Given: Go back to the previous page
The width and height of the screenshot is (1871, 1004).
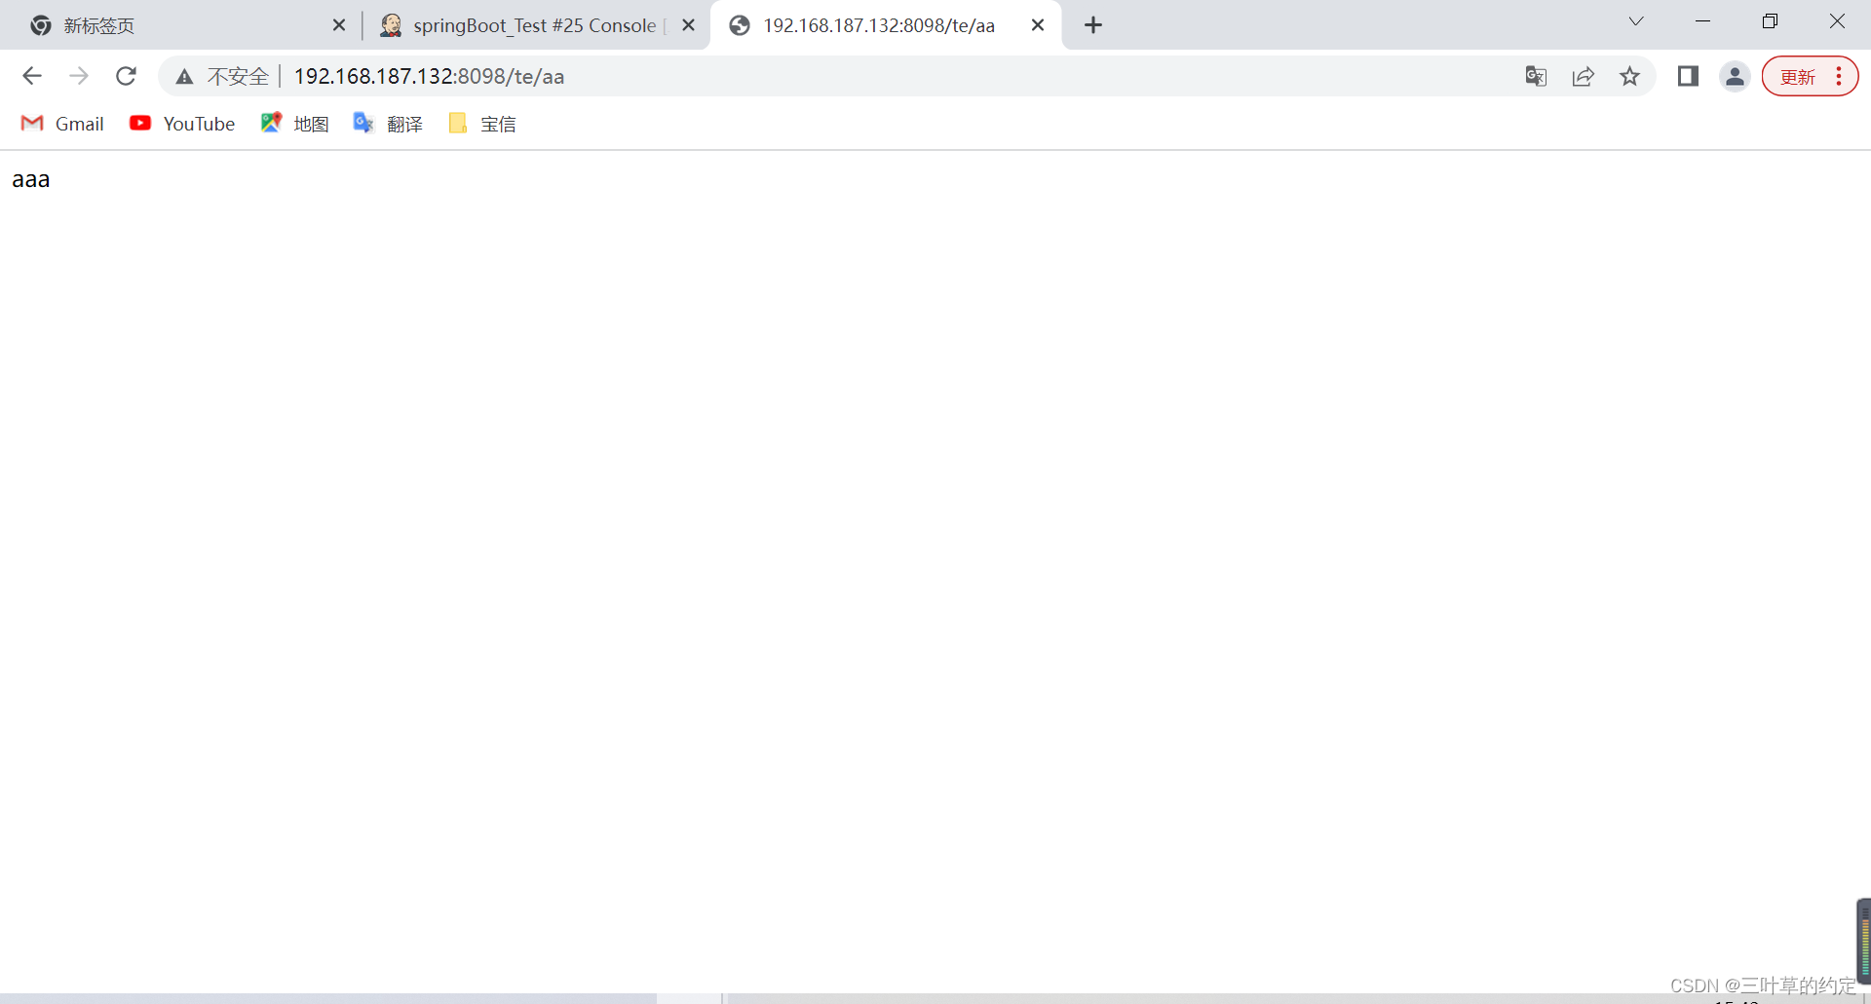Looking at the screenshot, I should pyautogui.click(x=32, y=76).
